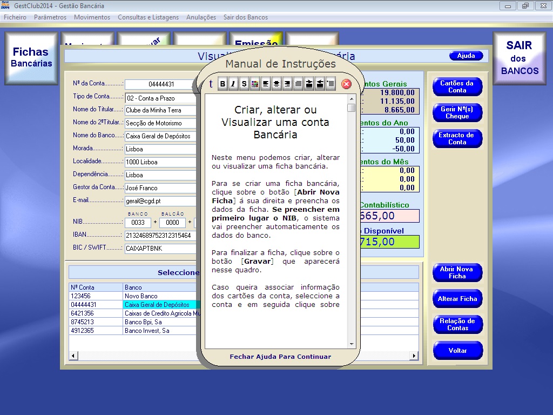
Task: Toggle italic formatting in the help editor
Action: point(233,84)
